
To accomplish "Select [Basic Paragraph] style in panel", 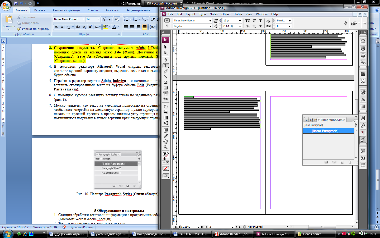I will tap(328, 131).
